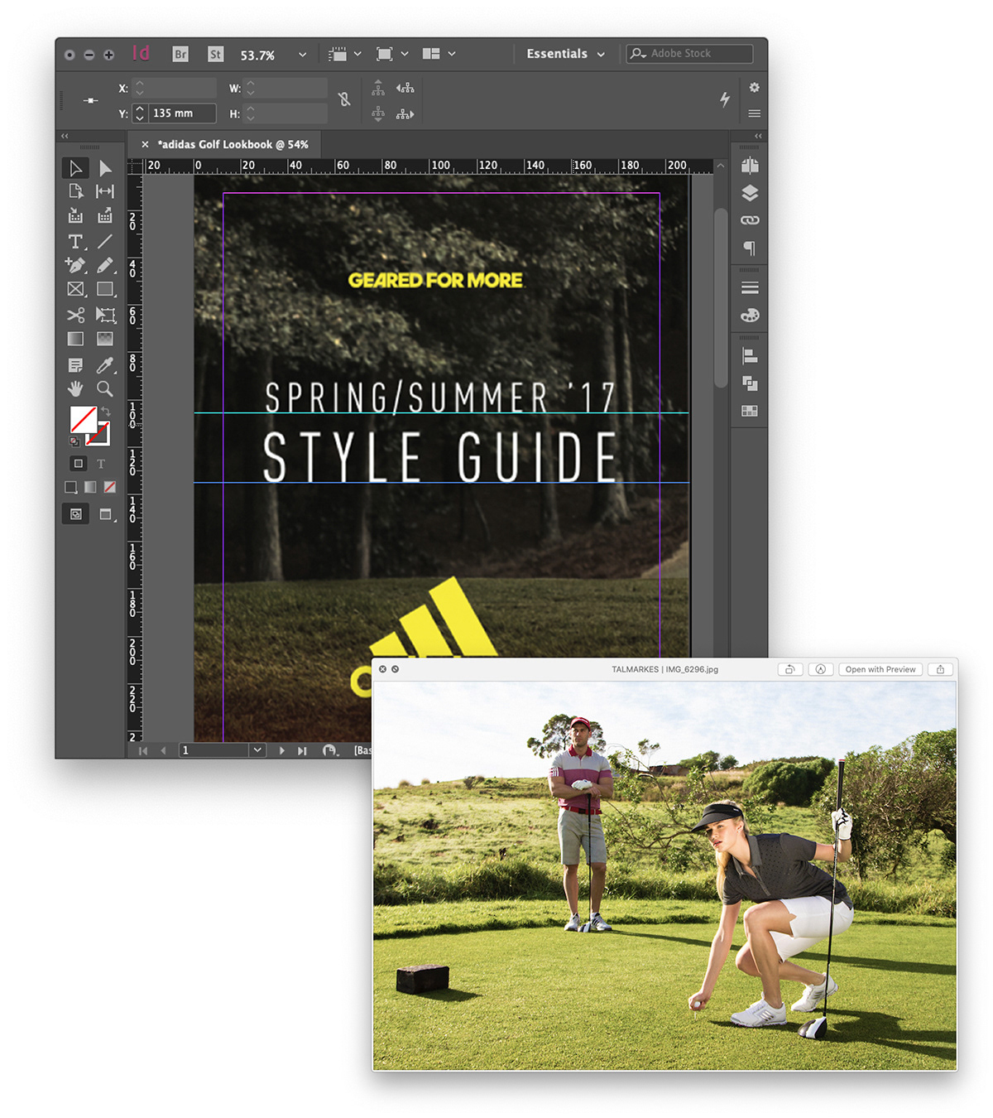The image size is (993, 1118).
Task: Open the Color palette panel
Action: 750,316
